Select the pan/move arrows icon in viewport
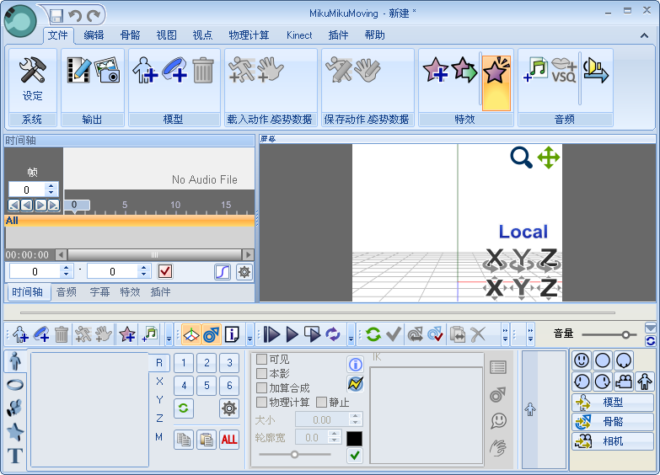Viewport: 660px width, 475px height. (549, 157)
